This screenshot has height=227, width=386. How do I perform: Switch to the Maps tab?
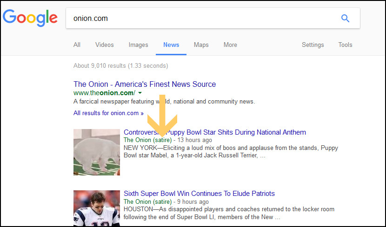[201, 45]
